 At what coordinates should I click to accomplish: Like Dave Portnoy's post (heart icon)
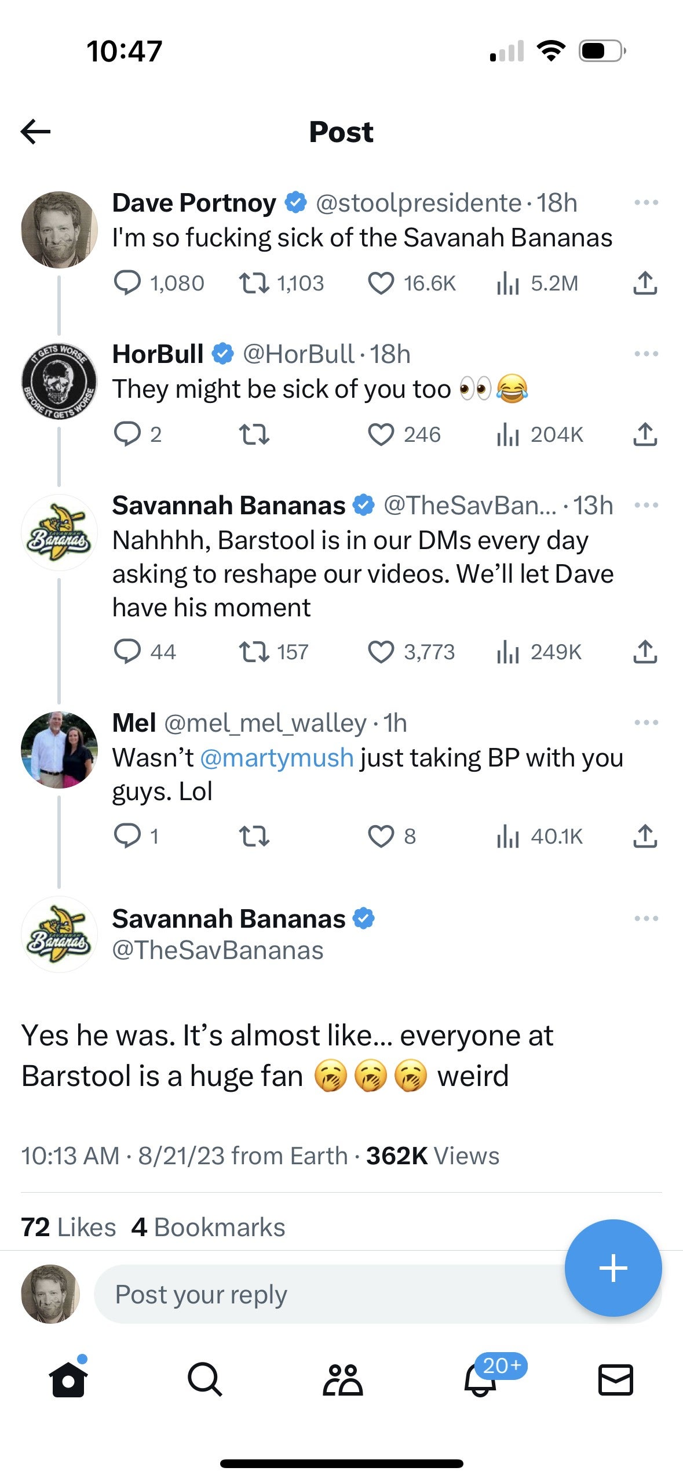[381, 284]
